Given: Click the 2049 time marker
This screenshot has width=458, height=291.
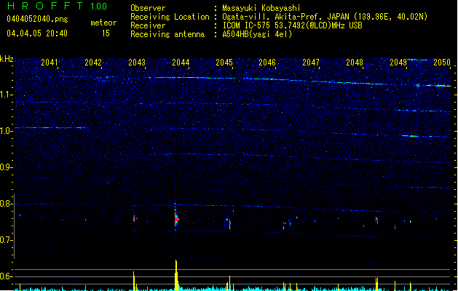Looking at the screenshot, I should [398, 63].
